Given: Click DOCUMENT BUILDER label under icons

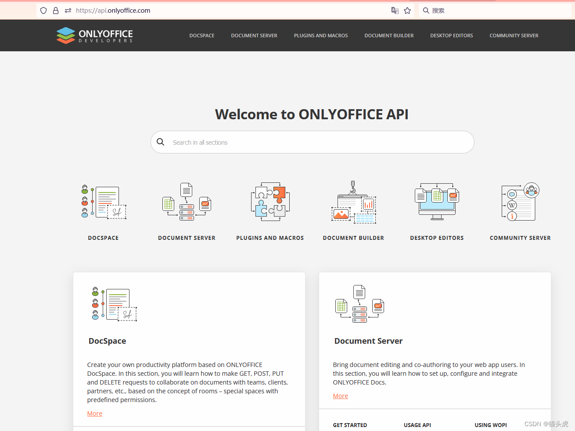Looking at the screenshot, I should click(x=354, y=238).
